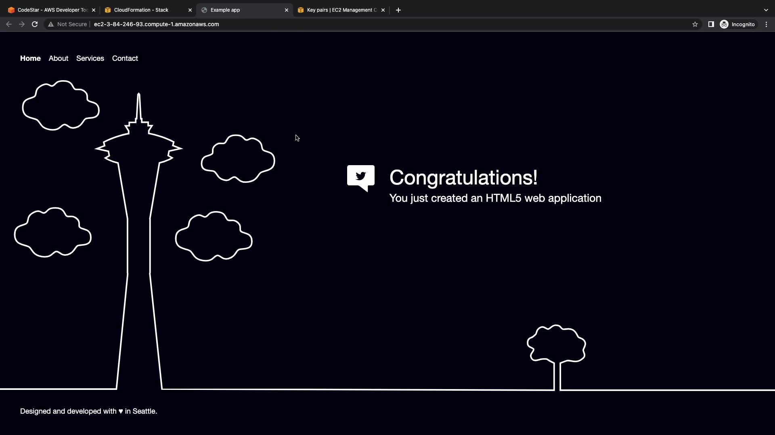Expand the tab search chevron
Image resolution: width=775 pixels, height=435 pixels.
coord(766,10)
